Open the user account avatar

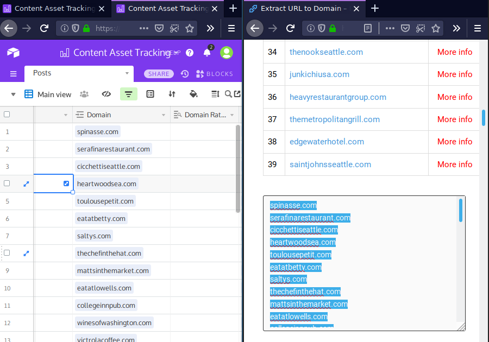pyautogui.click(x=227, y=53)
